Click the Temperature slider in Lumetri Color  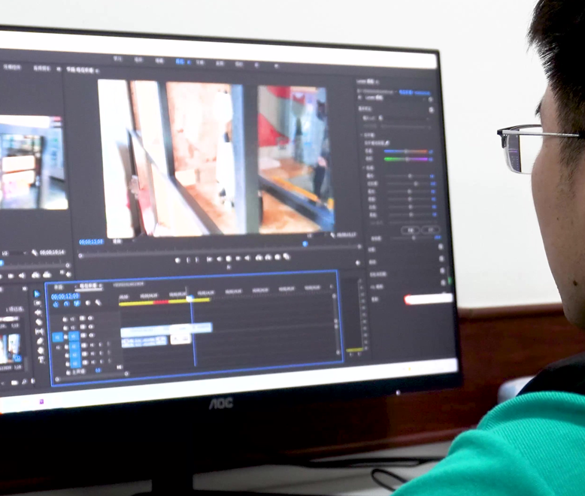click(x=407, y=151)
